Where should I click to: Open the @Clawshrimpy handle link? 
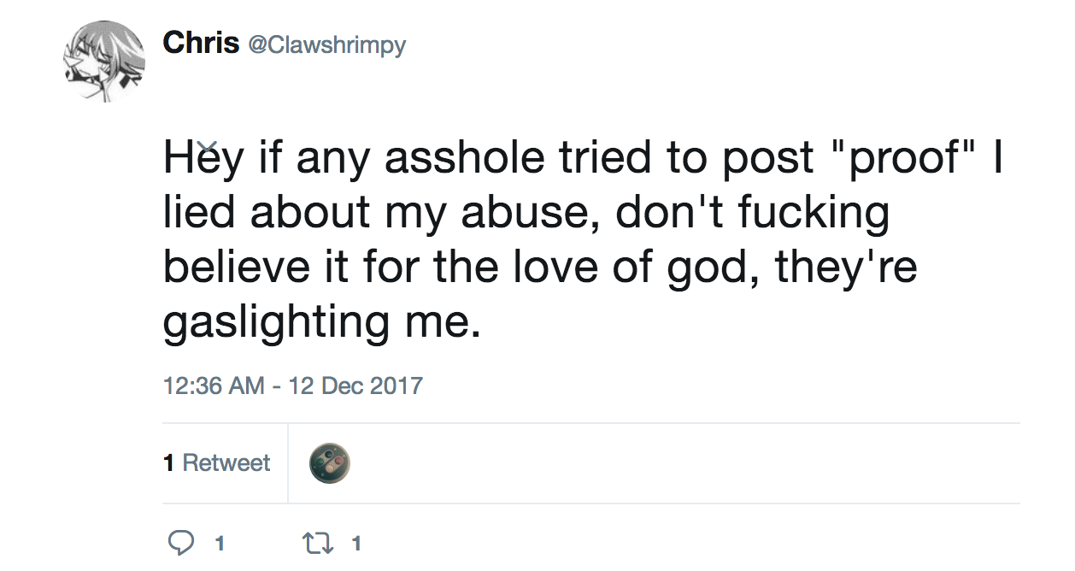pyautogui.click(x=326, y=44)
